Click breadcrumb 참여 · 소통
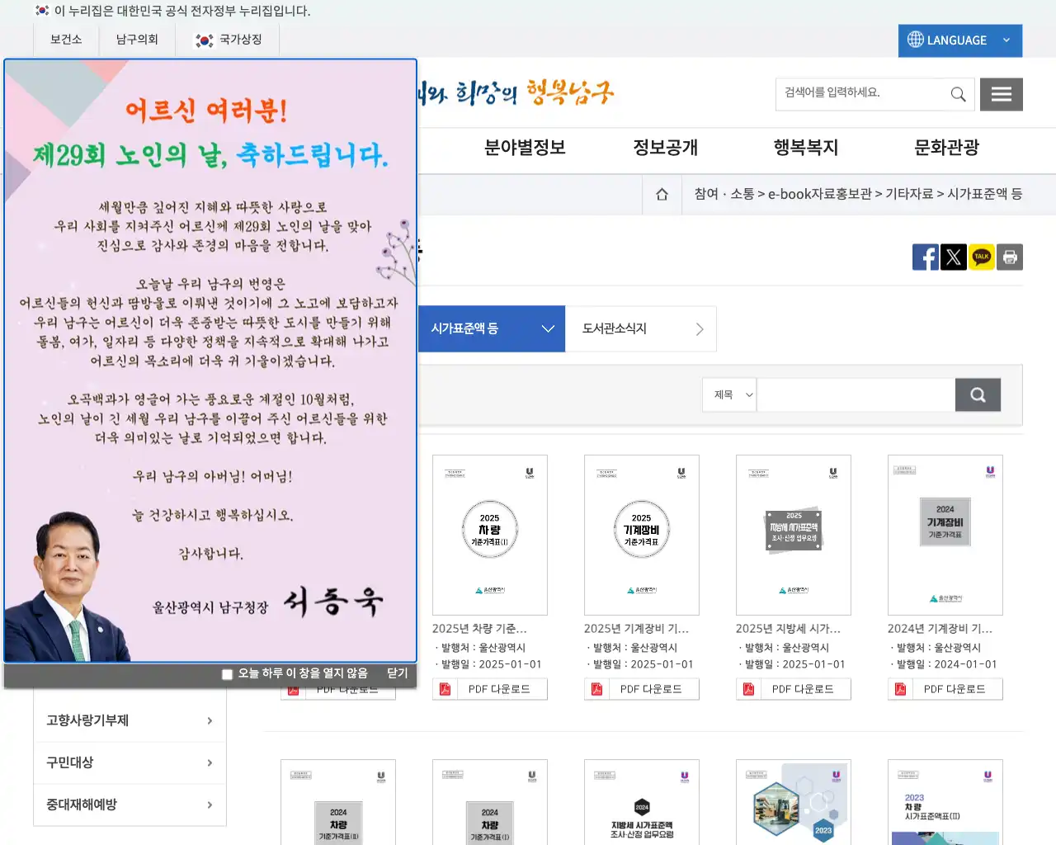Image resolution: width=1056 pixels, height=845 pixels. (x=724, y=194)
